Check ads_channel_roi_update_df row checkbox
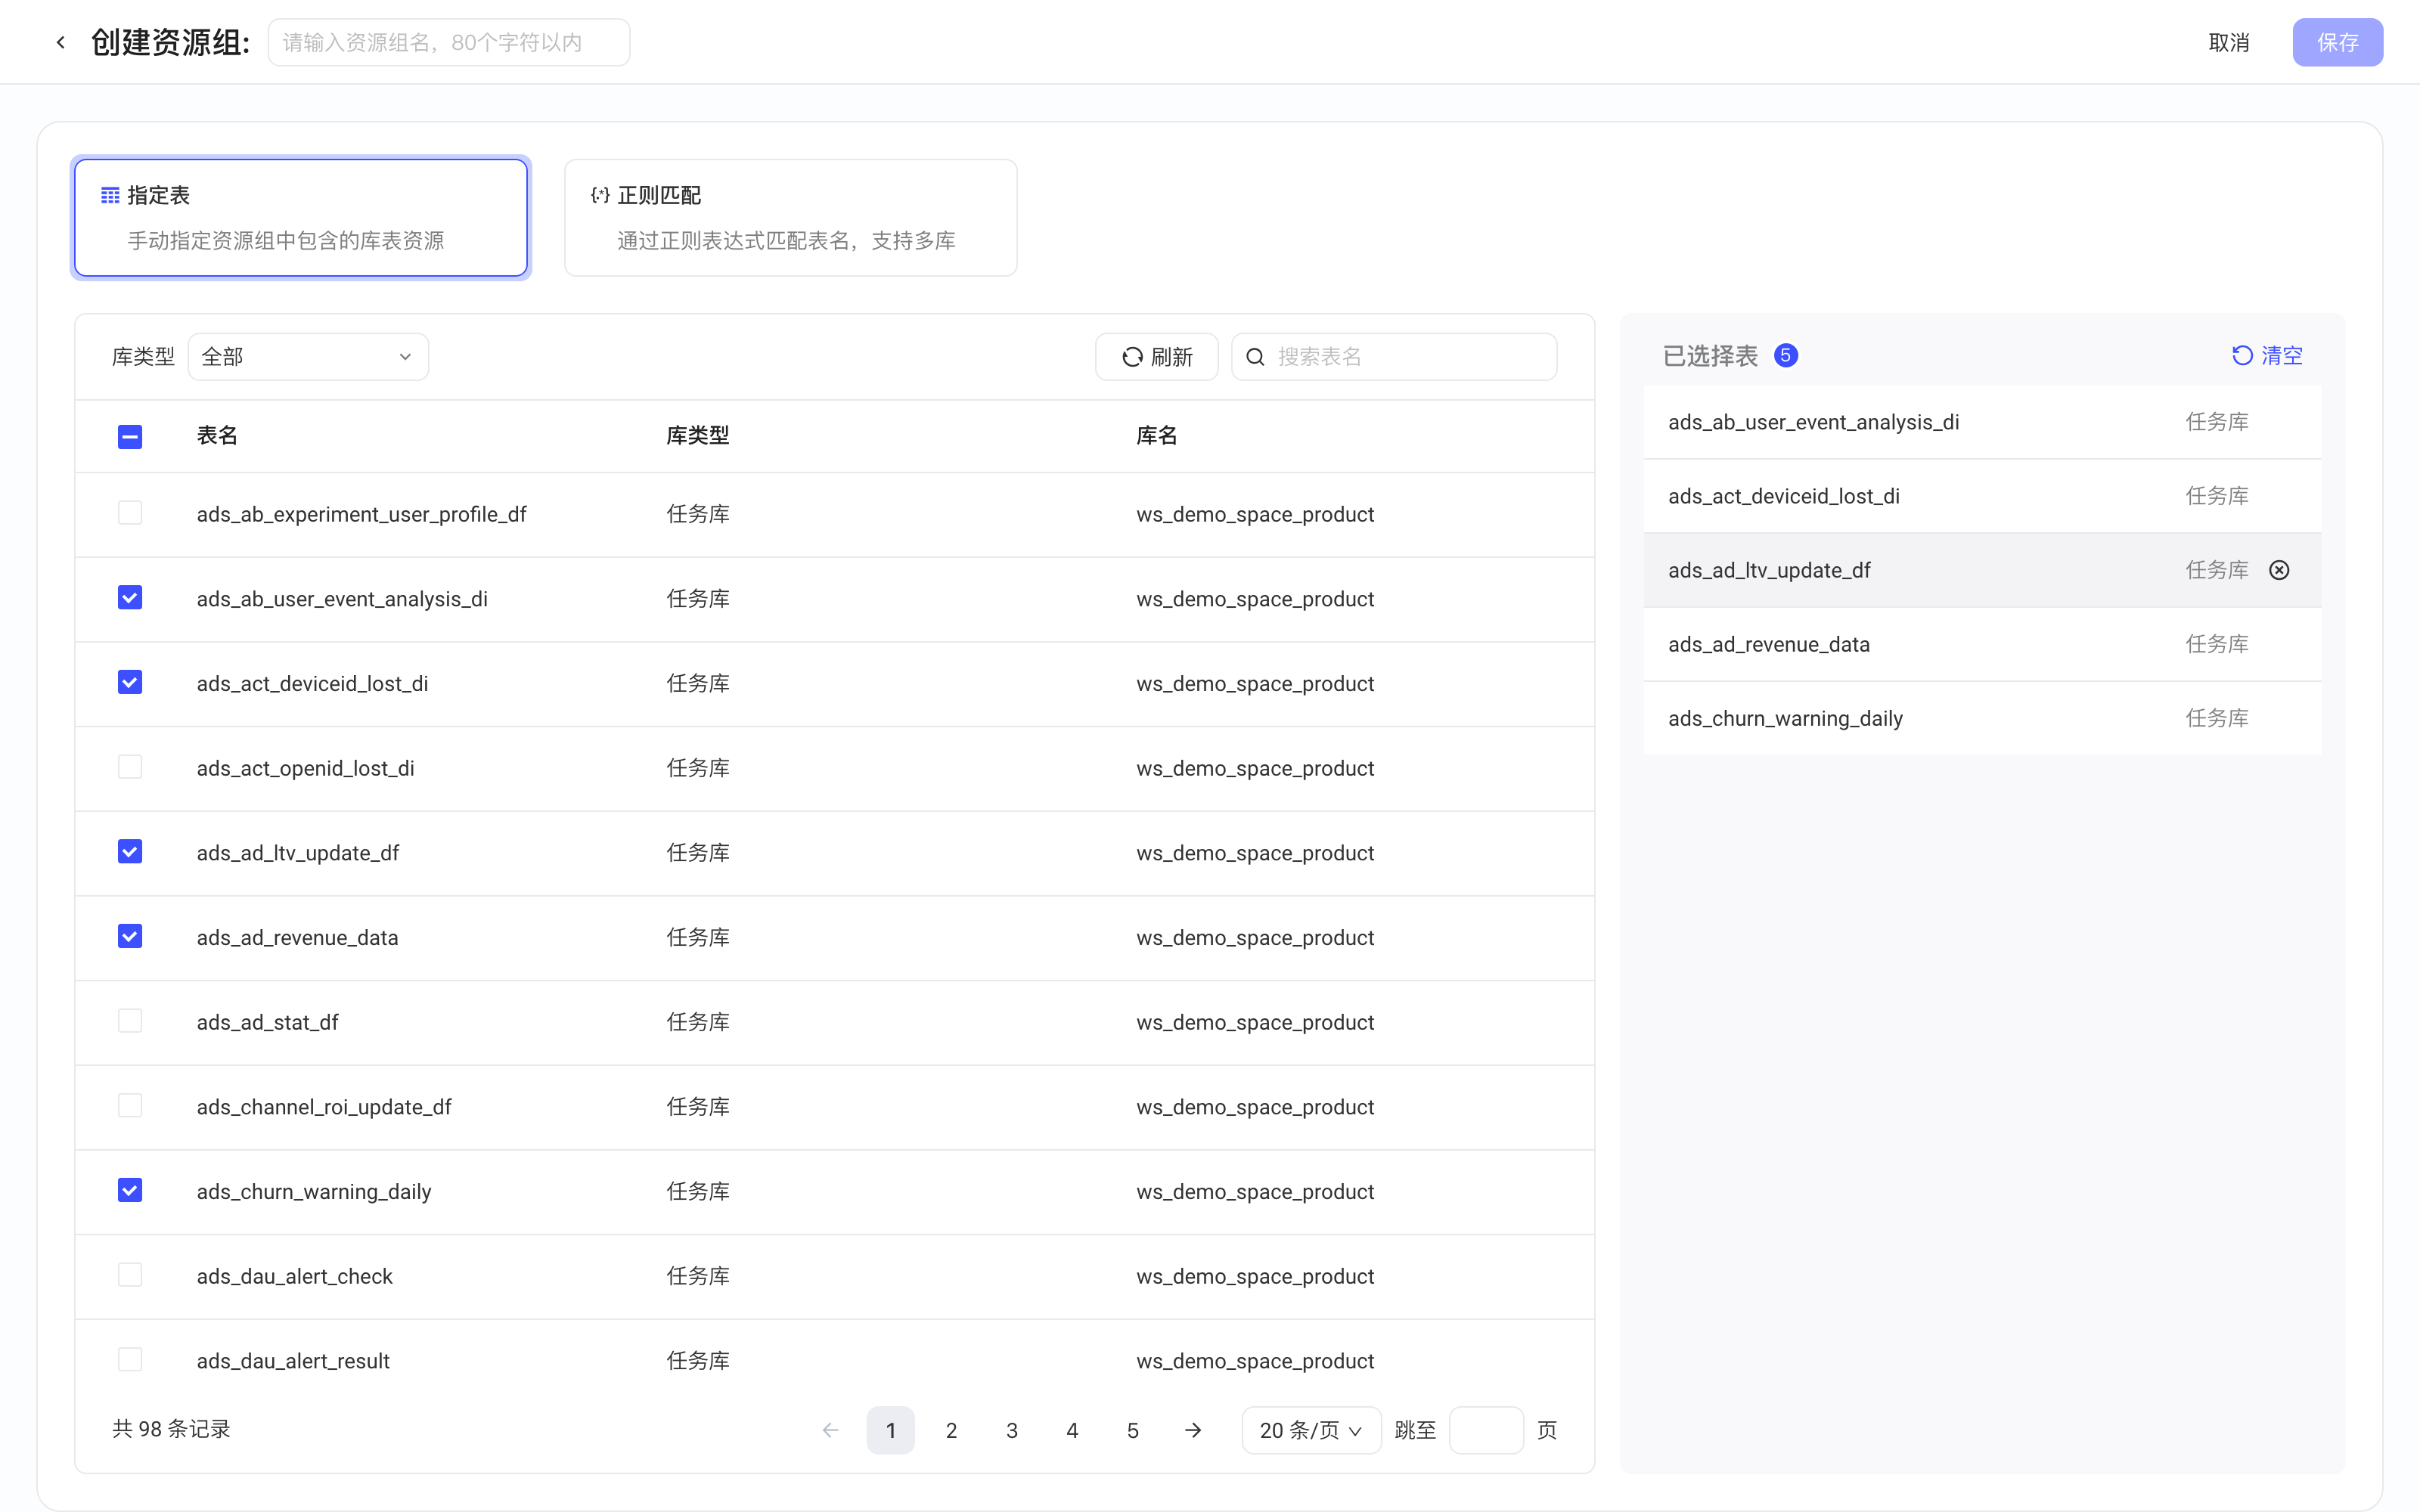The height and width of the screenshot is (1512, 2420). click(130, 1106)
